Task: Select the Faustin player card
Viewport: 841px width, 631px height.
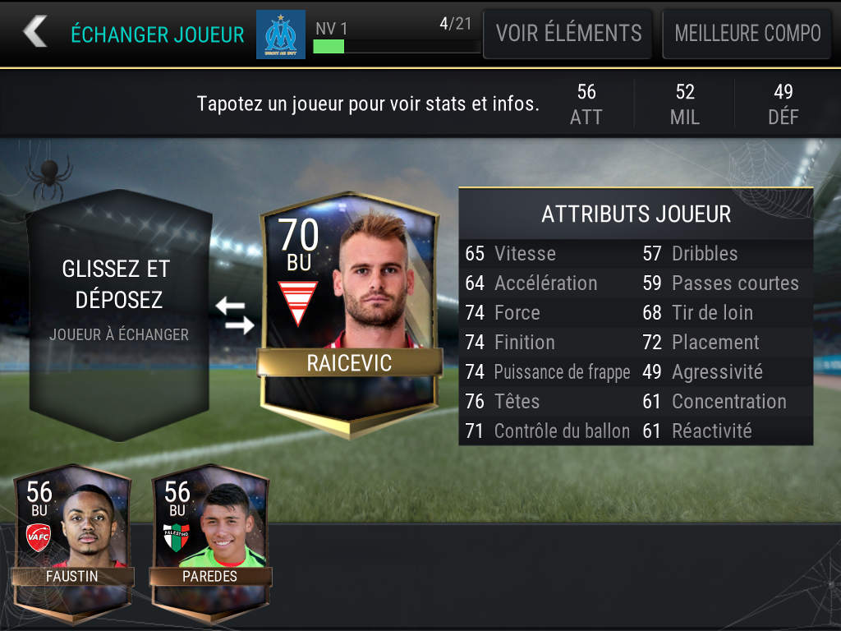Action: pyautogui.click(x=72, y=544)
